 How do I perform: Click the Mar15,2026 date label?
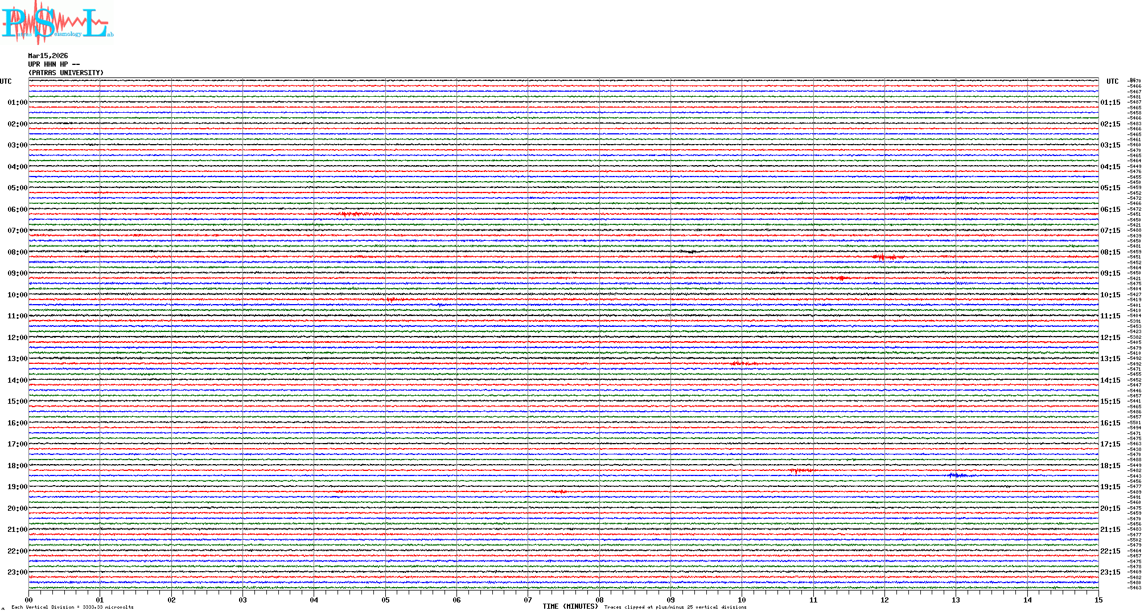48,56
